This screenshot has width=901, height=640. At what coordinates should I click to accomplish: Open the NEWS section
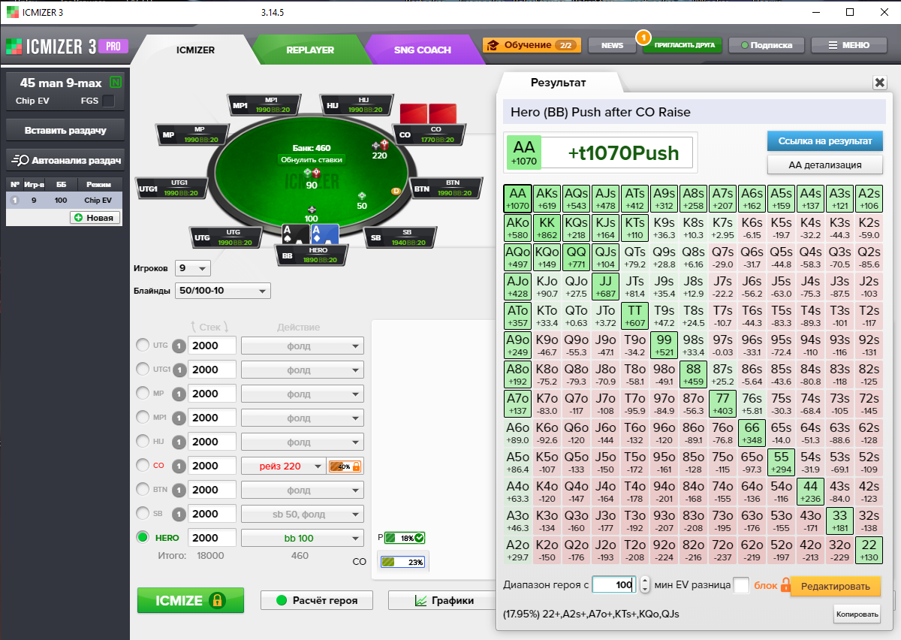[x=612, y=45]
